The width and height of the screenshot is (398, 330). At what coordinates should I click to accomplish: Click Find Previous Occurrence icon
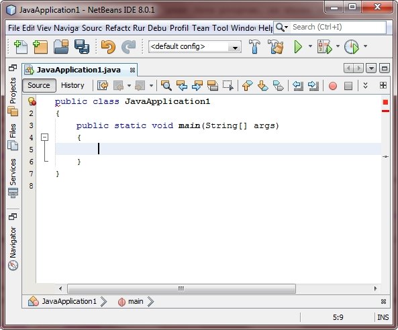coord(182,85)
